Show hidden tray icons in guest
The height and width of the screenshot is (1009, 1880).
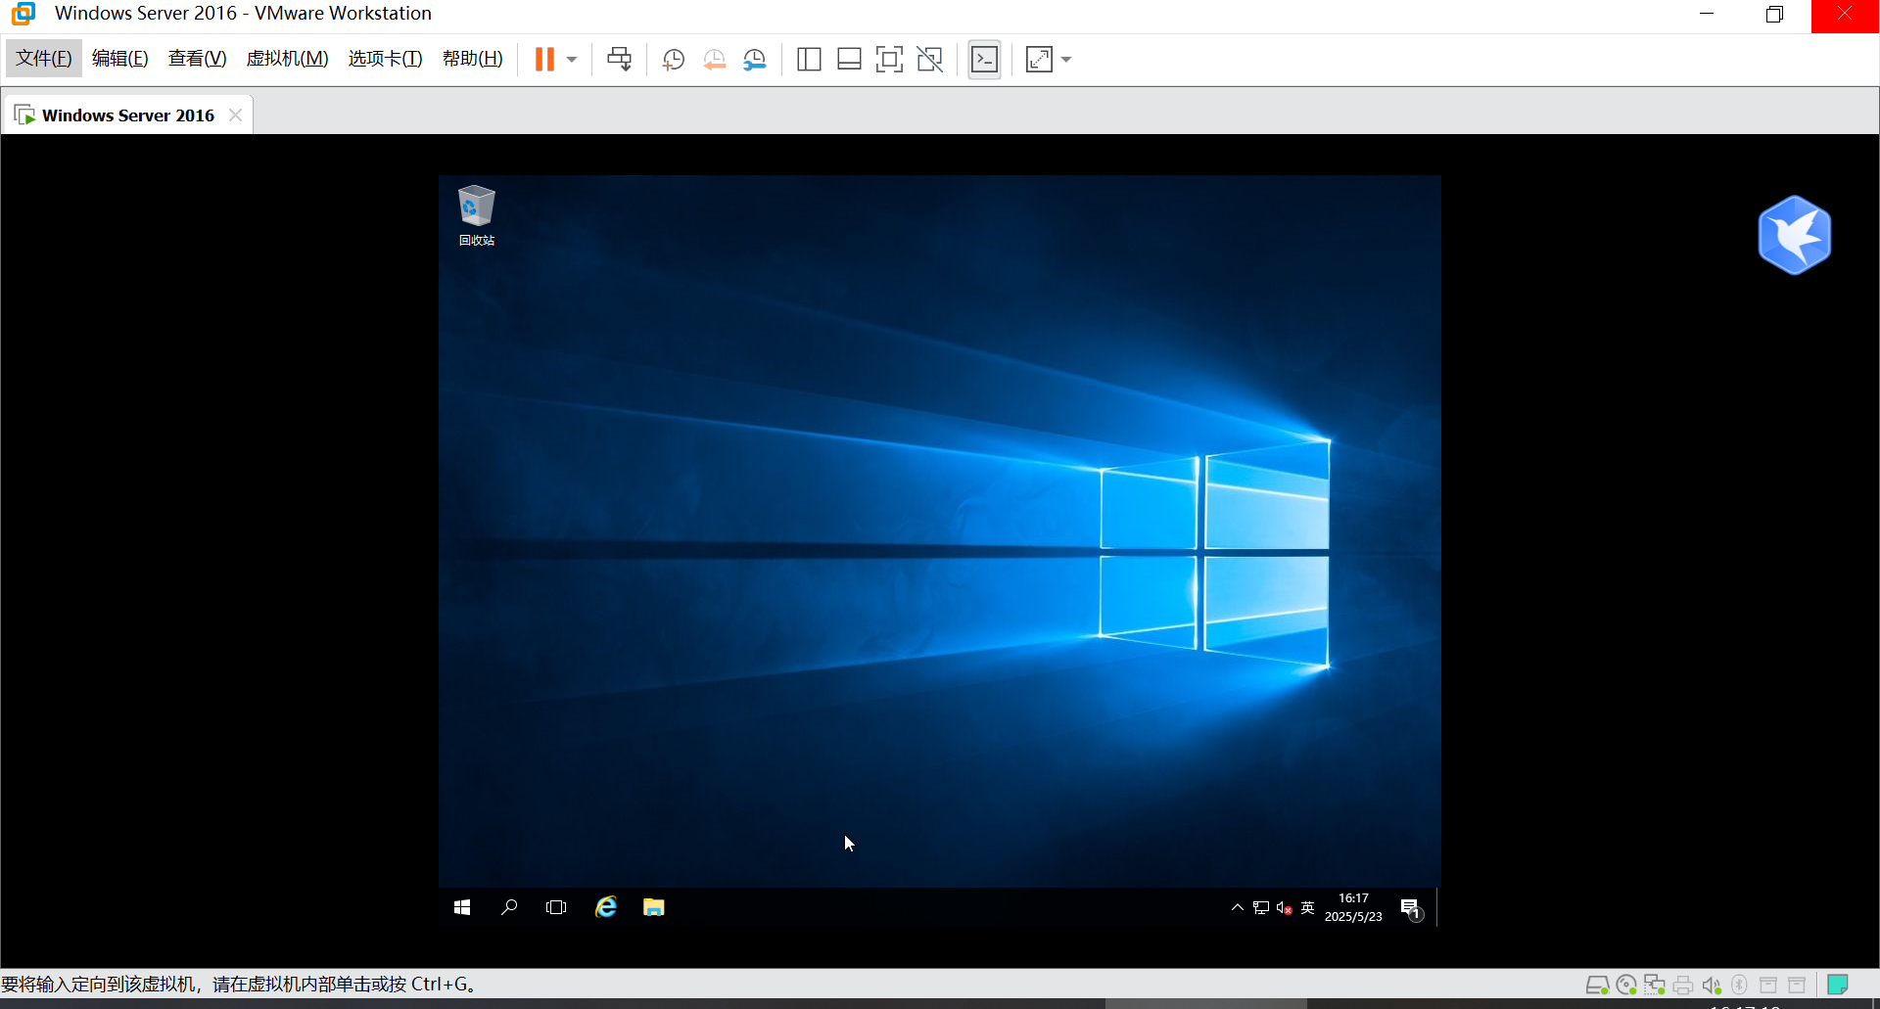pyautogui.click(x=1238, y=908)
